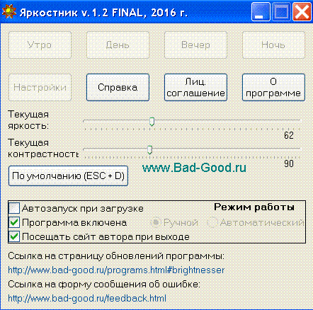Uncheck Программа включена checkbox
Image resolution: width=313 pixels, height=310 pixels.
(x=14, y=222)
